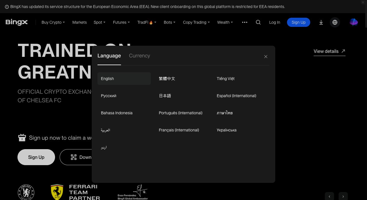This screenshot has height=200, width=367.
Task: Expand the Copy Trading dropdown
Action: pyautogui.click(x=196, y=22)
